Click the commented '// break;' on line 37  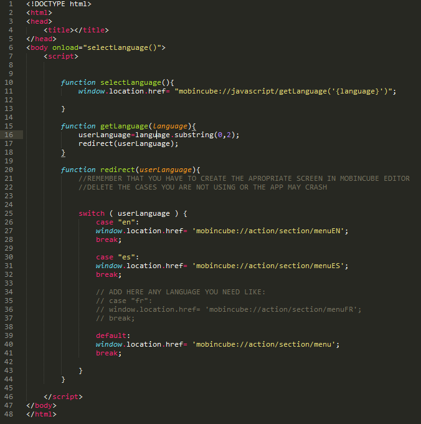tap(115, 318)
